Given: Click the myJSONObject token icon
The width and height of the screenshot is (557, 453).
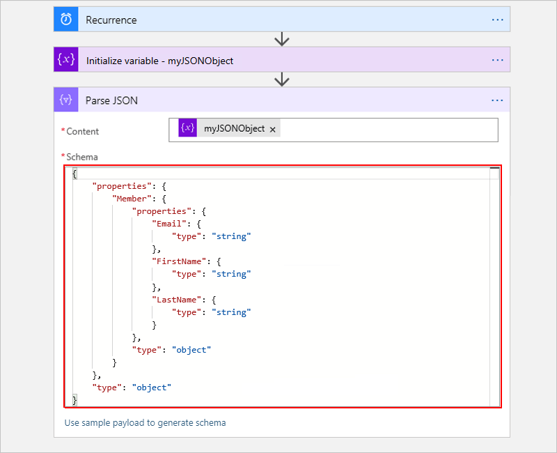Looking at the screenshot, I should [187, 129].
